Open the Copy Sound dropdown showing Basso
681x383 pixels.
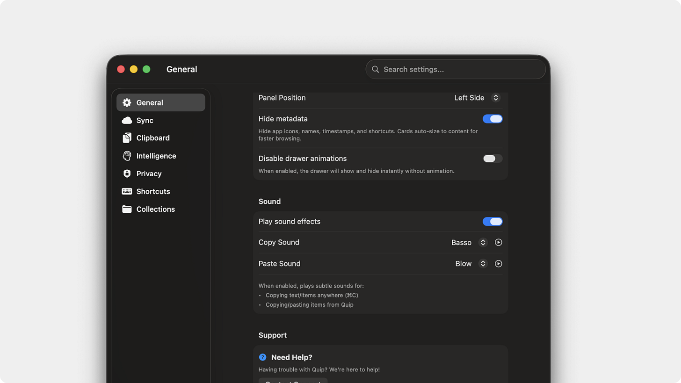click(469, 242)
